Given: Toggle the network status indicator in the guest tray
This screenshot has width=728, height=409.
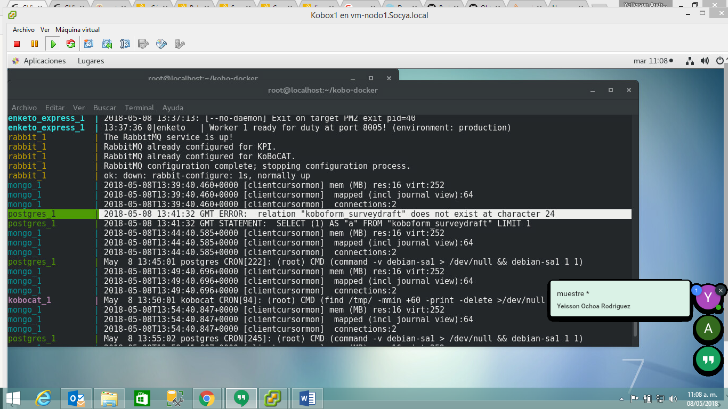Looking at the screenshot, I should (690, 61).
